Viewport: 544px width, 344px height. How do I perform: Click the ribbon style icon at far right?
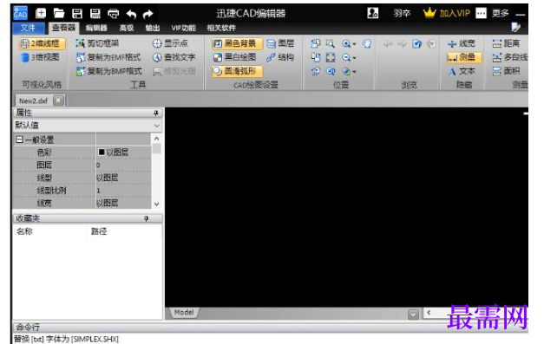[515, 28]
